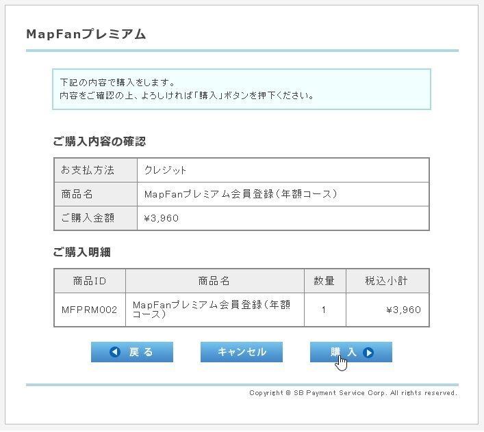Click the 購入 (purchase) button
The height and width of the screenshot is (432, 484).
351,352
